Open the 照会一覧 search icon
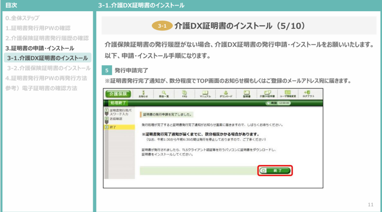The image size is (382, 212). point(164,94)
